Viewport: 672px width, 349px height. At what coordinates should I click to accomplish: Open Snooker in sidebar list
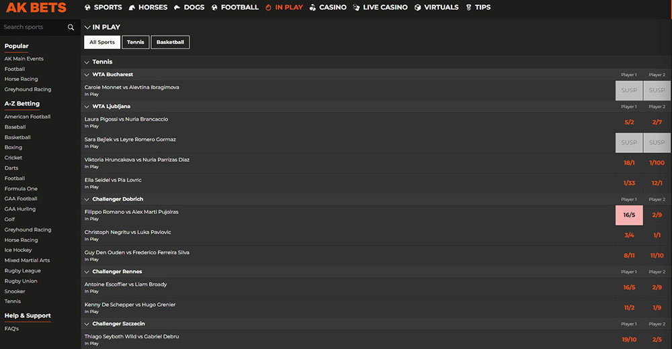[x=15, y=291]
